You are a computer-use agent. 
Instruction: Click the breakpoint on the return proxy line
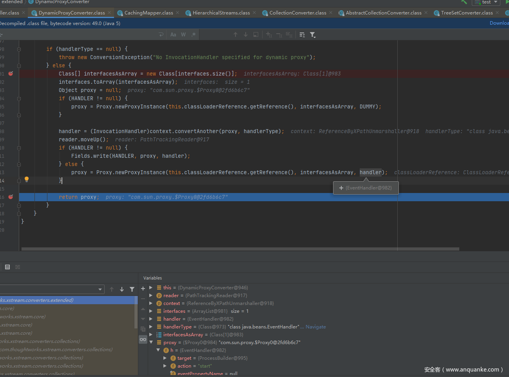pos(11,197)
